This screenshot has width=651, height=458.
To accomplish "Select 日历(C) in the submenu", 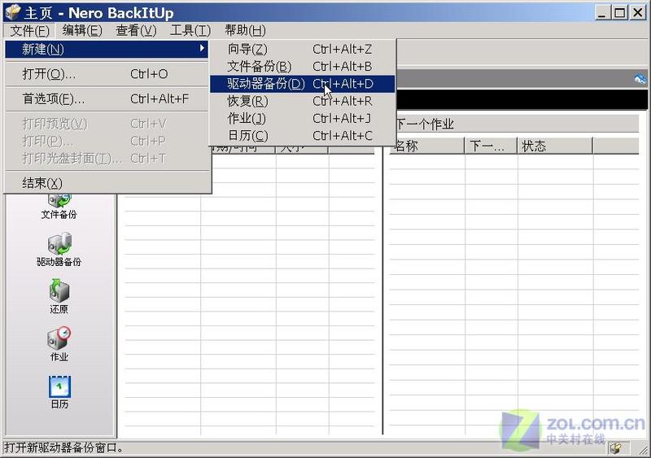I will pyautogui.click(x=302, y=136).
